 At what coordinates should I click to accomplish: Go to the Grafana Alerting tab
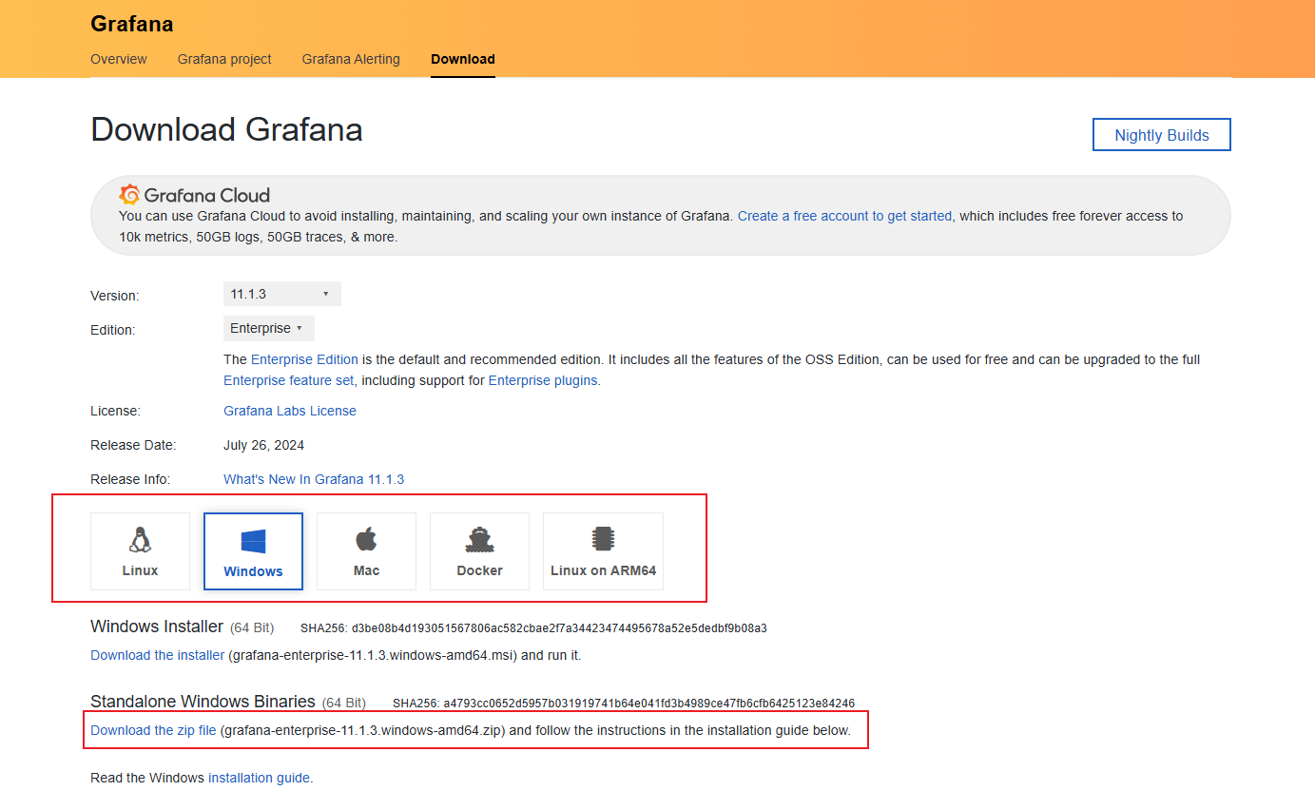tap(351, 59)
